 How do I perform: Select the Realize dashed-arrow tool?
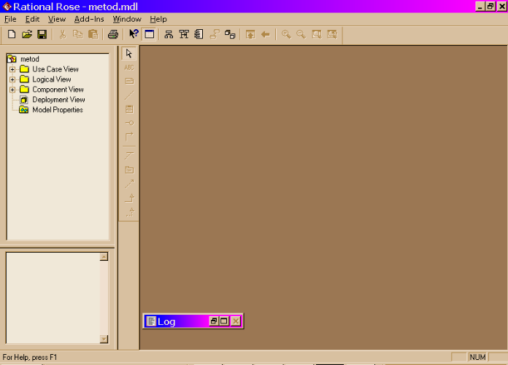tap(129, 212)
